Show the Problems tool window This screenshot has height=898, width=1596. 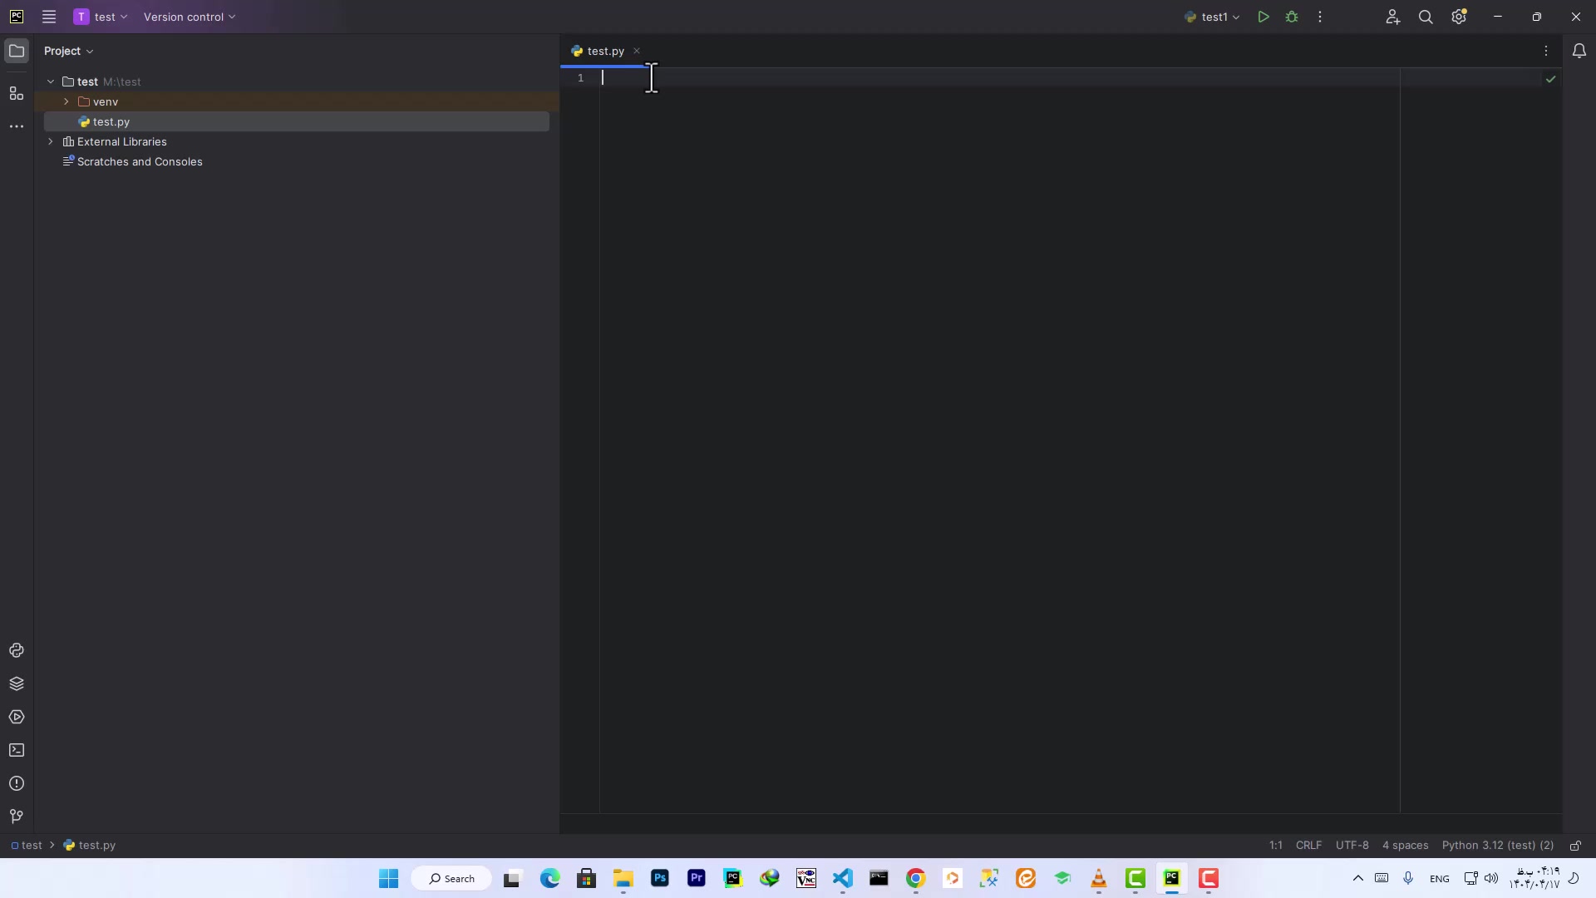(x=17, y=783)
